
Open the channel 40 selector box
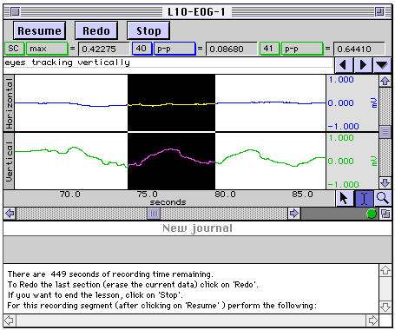pos(142,49)
